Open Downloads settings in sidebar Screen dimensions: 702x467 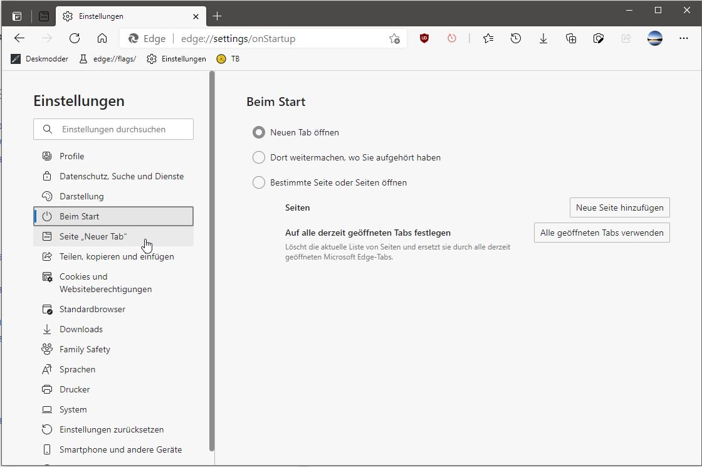113,330
